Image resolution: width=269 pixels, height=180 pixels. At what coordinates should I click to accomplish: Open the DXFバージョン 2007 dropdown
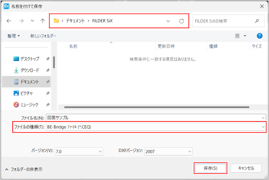pyautogui.click(x=189, y=151)
